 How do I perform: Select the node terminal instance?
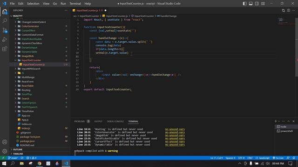[286, 127]
